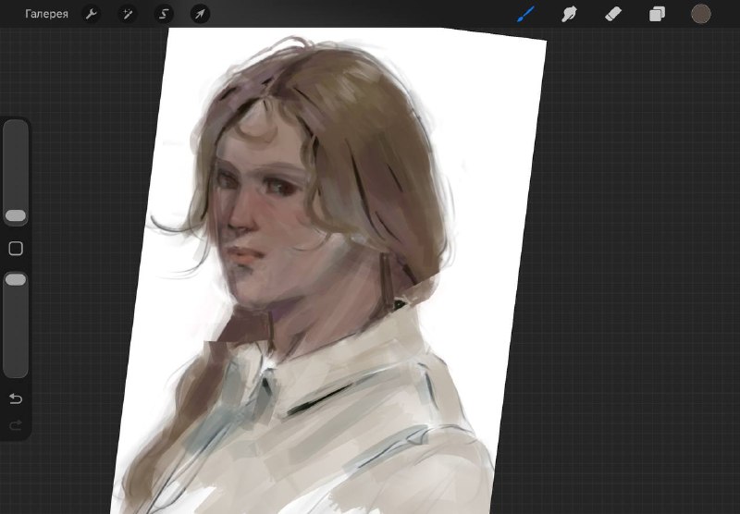Viewport: 740px width, 514px height.
Task: Select the Smudge finger tool
Action: click(569, 14)
